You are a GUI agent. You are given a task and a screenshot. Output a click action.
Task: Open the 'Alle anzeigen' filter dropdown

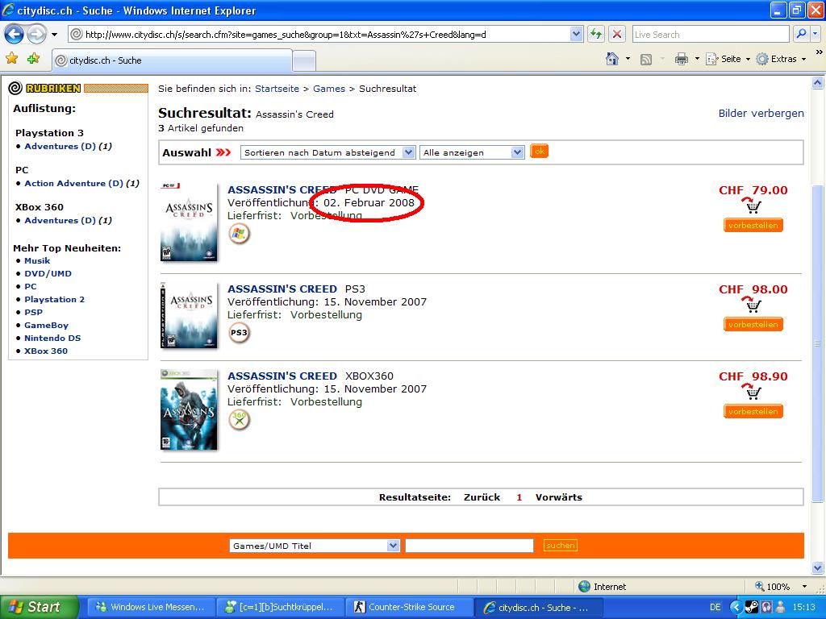click(x=472, y=152)
